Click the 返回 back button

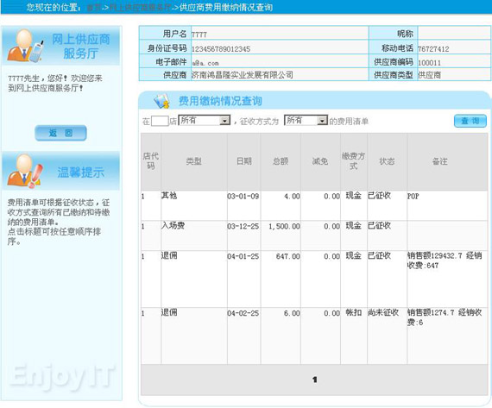coord(60,133)
